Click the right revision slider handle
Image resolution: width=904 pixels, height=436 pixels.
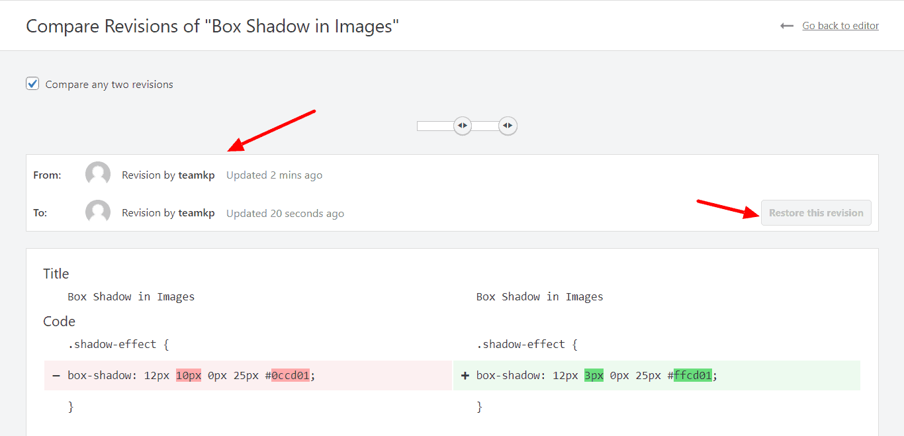pos(508,125)
